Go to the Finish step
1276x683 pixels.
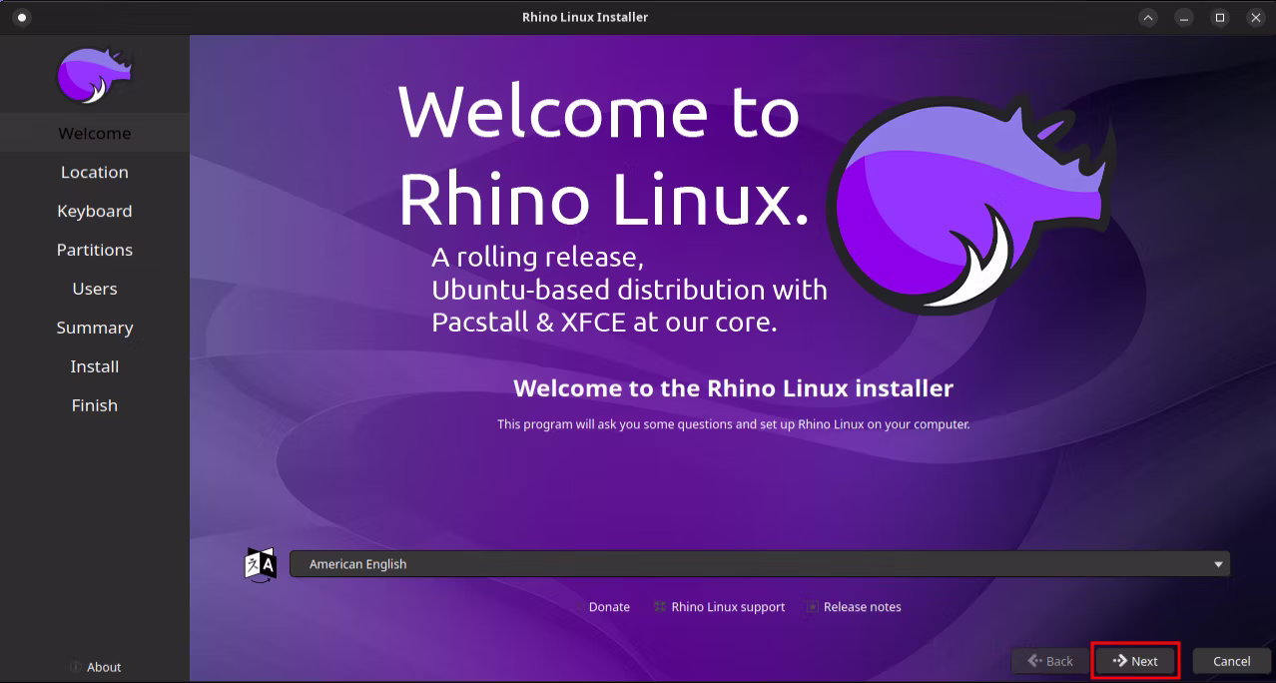pyautogui.click(x=94, y=405)
